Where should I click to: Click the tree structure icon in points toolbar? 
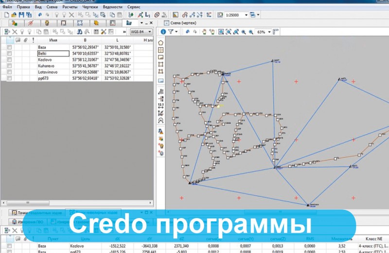[7, 32]
